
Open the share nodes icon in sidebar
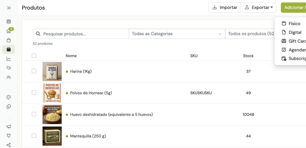pos(8,145)
